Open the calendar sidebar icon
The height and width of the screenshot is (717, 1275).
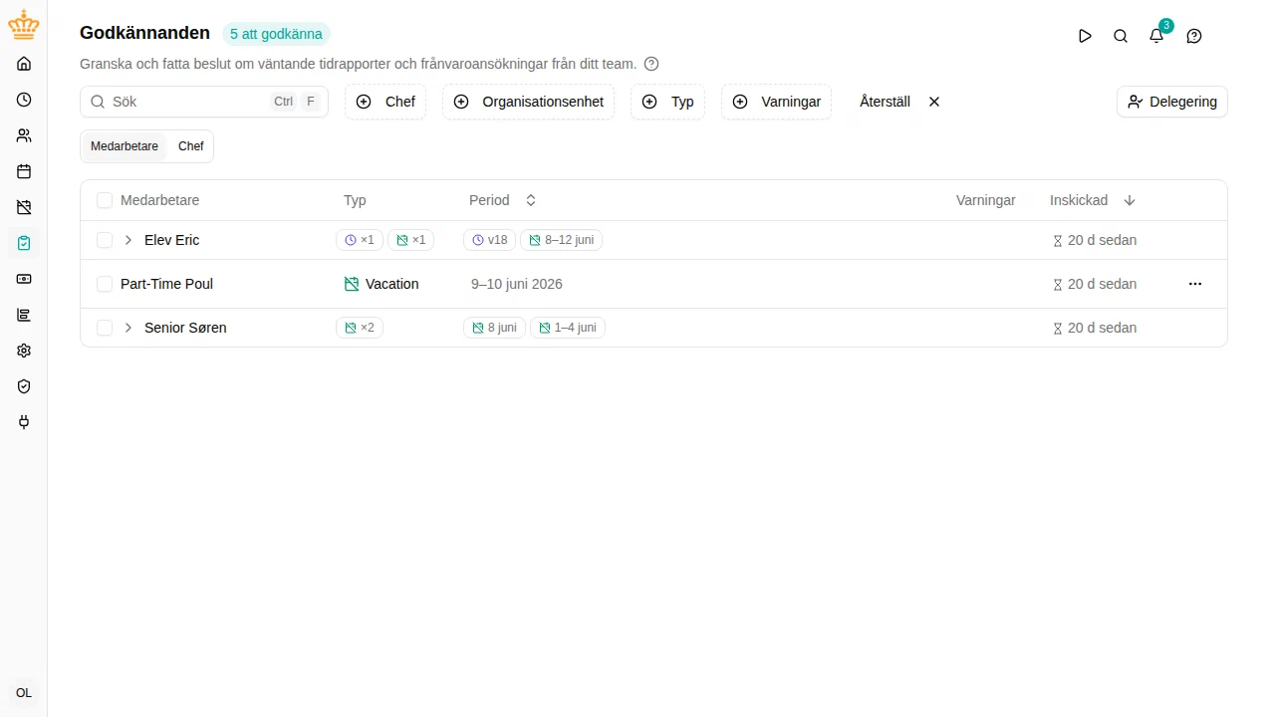[x=24, y=171]
